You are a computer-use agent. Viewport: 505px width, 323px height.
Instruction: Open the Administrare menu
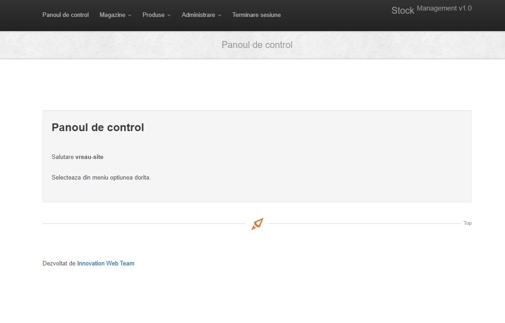198,15
